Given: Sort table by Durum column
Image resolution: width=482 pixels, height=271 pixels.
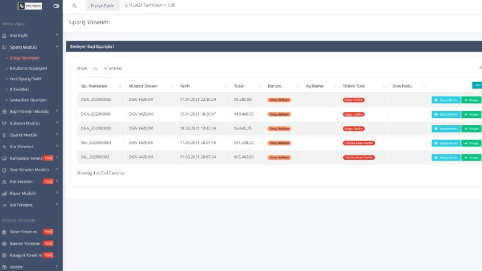Looking at the screenshot, I should [283, 86].
